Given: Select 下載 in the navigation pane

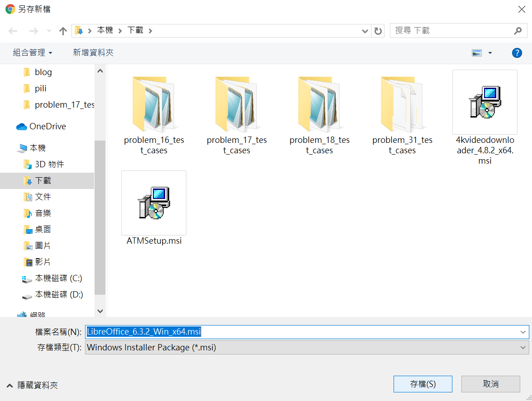Looking at the screenshot, I should coord(47,181).
